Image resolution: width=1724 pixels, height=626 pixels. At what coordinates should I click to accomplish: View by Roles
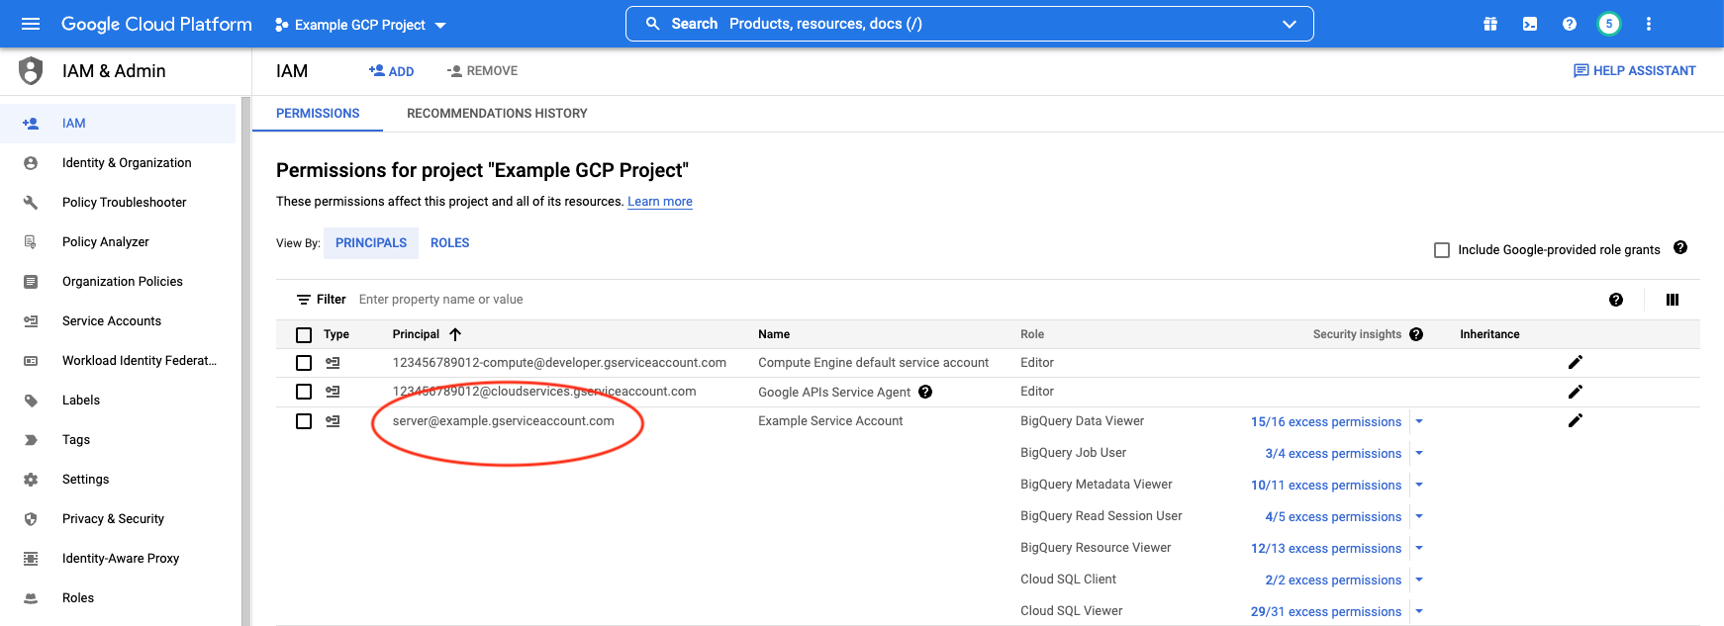click(450, 243)
